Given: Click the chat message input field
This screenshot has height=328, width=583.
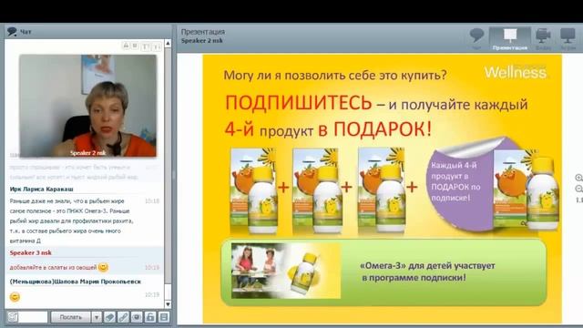Looking at the screenshot, I should (33, 317).
